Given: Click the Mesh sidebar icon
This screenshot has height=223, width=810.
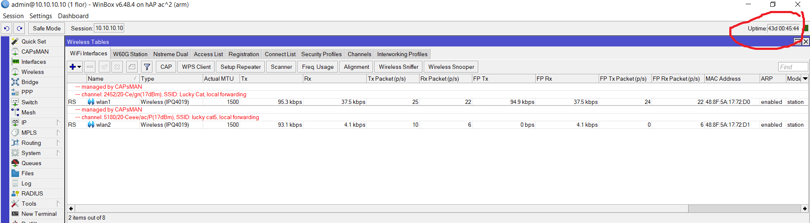Looking at the screenshot, I should click(15, 112).
